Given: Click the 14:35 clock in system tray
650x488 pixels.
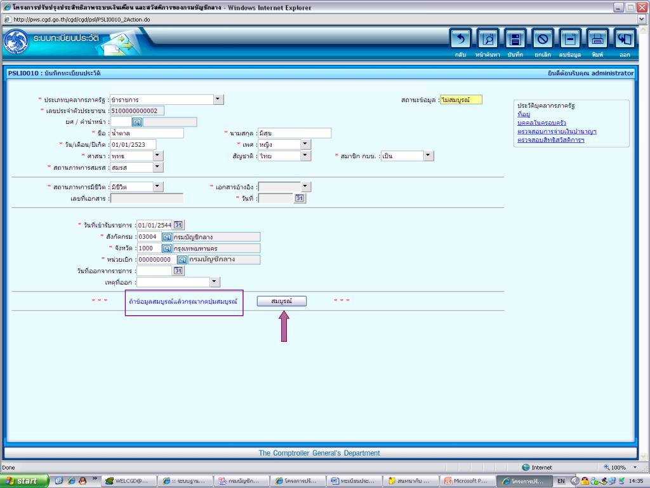Looking at the screenshot, I should pyautogui.click(x=635, y=481).
